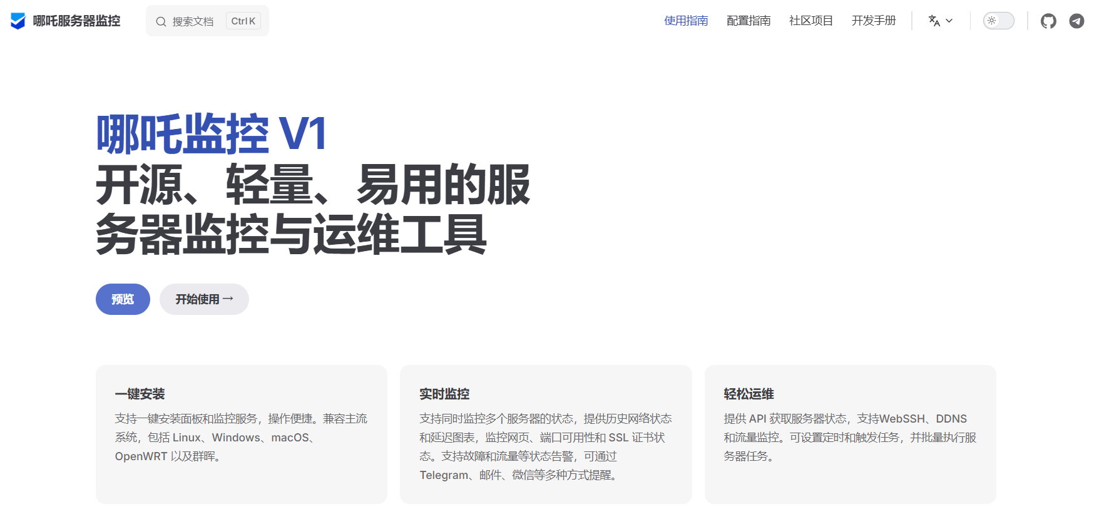Image resolution: width=1109 pixels, height=519 pixels.
Task: Focus the 搜索文档 search box
Action: click(207, 21)
